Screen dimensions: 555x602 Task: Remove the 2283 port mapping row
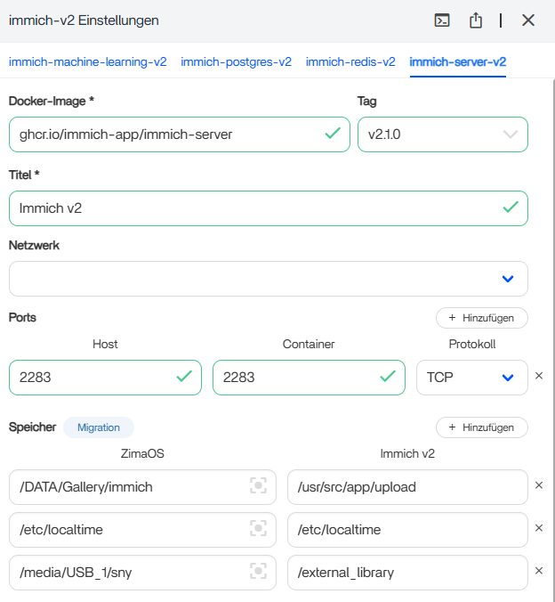(x=538, y=377)
